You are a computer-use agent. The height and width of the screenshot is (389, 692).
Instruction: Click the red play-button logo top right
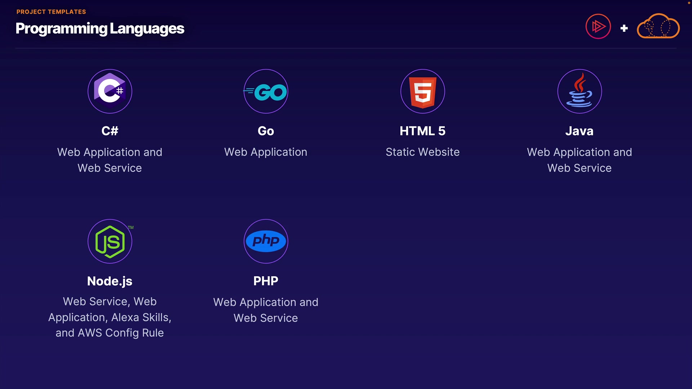pos(598,27)
